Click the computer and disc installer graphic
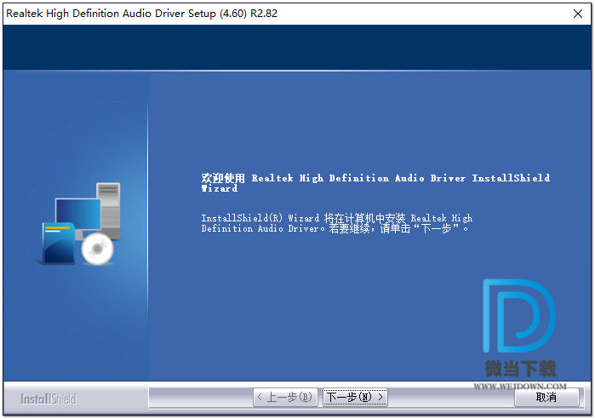 [x=81, y=223]
